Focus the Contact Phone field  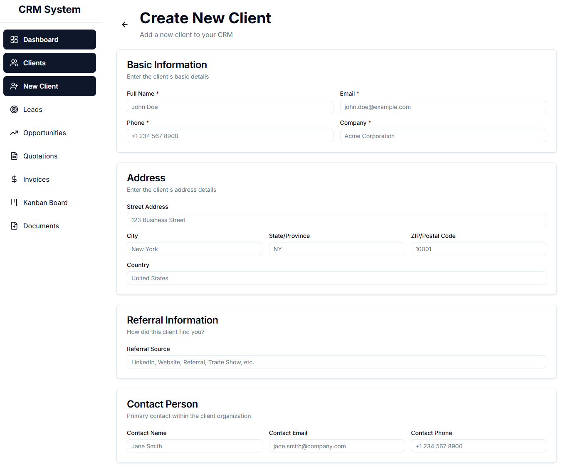(479, 446)
